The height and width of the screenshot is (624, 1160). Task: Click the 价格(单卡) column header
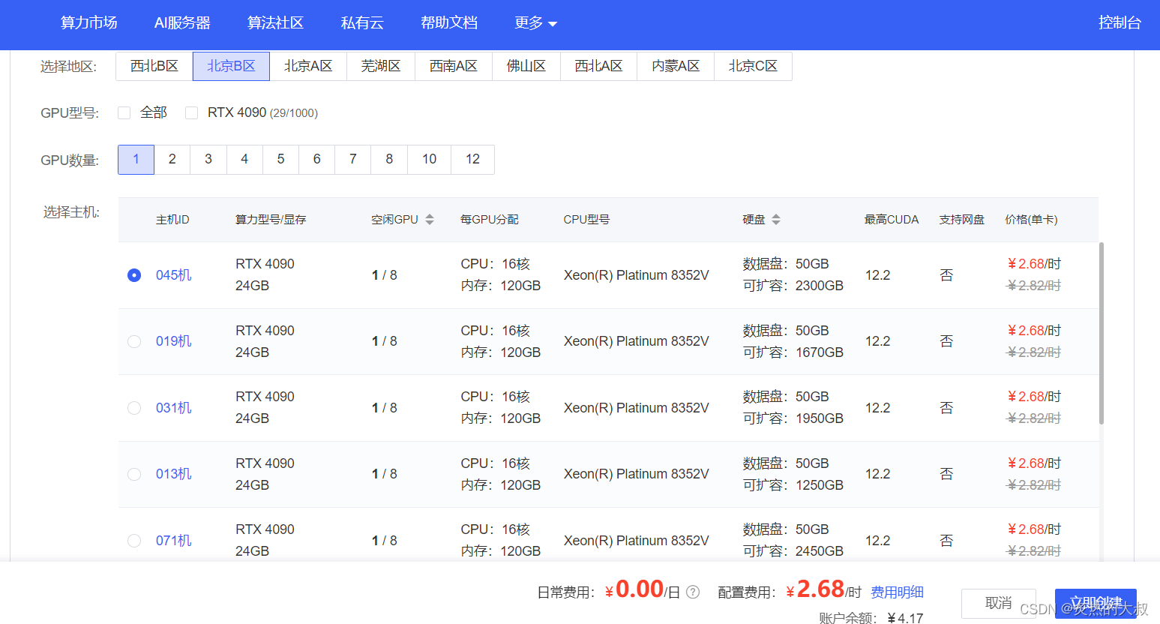click(x=1031, y=220)
